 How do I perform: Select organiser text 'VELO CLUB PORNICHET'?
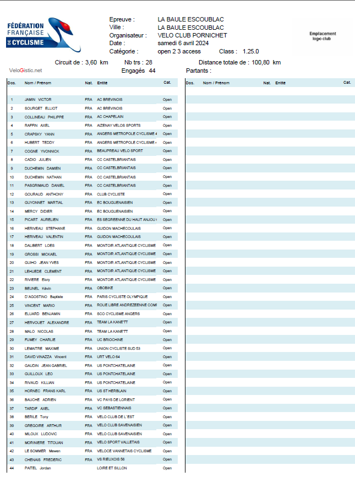192,35
